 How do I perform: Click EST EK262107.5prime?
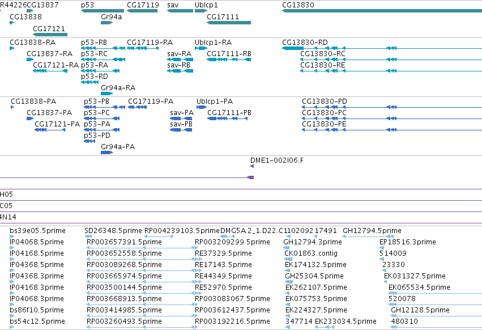pos(316,287)
